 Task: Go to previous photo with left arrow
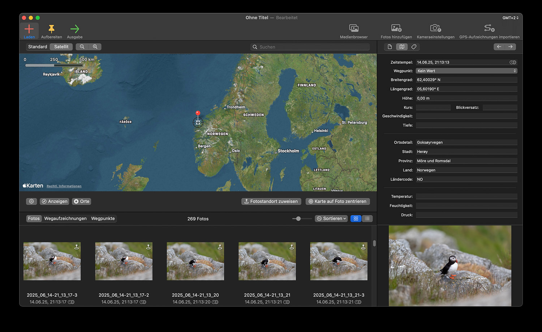(x=499, y=47)
